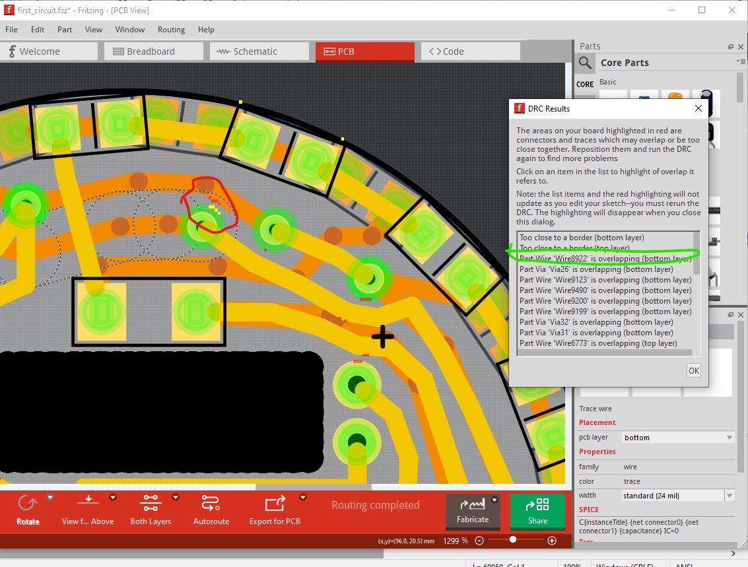This screenshot has height=567, width=748.
Task: Open the Fabricate button
Action: (473, 511)
